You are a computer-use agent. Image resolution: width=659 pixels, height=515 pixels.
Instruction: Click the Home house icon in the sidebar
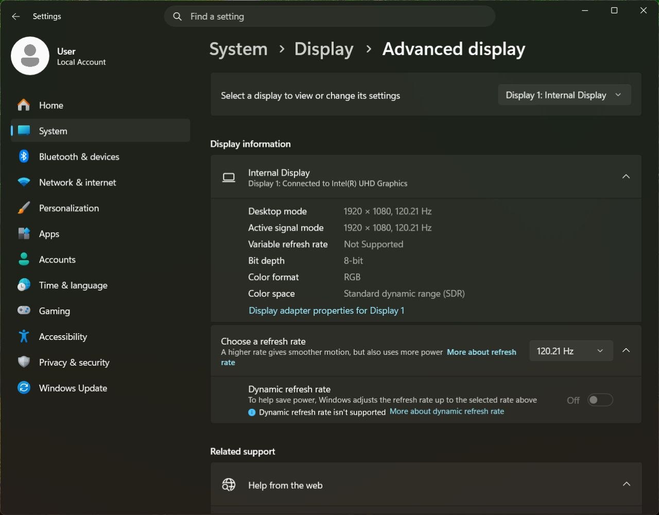pyautogui.click(x=24, y=105)
